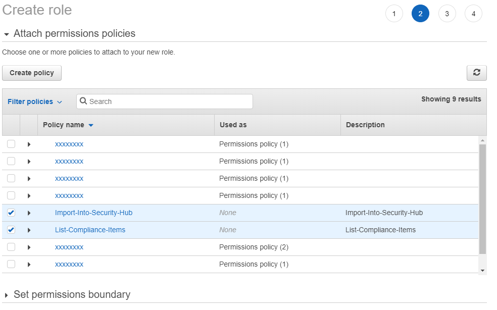Refresh the policies list
Image resolution: width=497 pixels, height=310 pixels.
[x=476, y=73]
